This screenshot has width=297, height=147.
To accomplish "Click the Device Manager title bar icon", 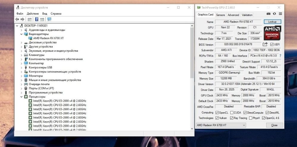I will pyautogui.click(x=18, y=7).
